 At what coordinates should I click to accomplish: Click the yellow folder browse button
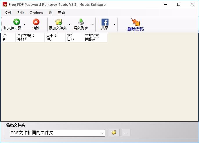point(114,133)
